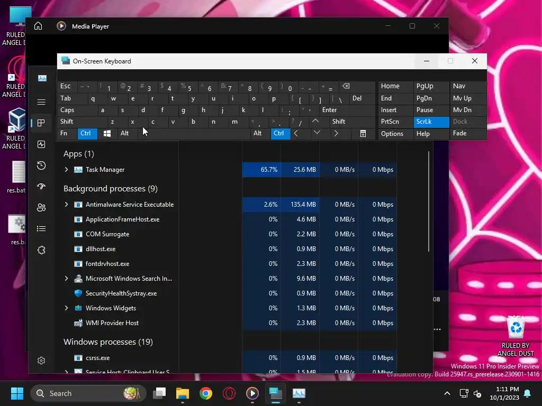Toggle the Caps key on the On-Screen Keyboard

[77, 110]
